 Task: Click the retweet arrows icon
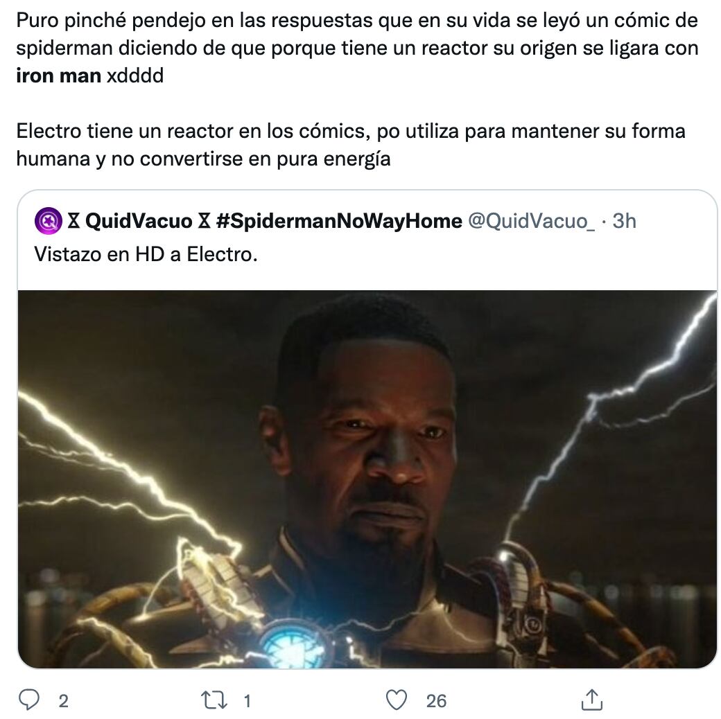[x=214, y=700]
